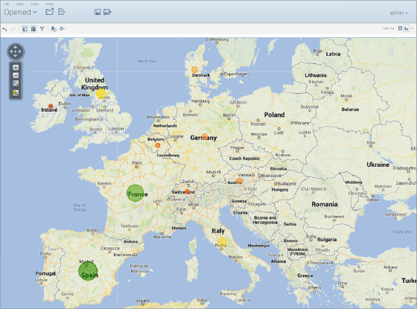This screenshot has height=309, width=417.
Task: Switch to the chart View As mode
Action: click(x=406, y=28)
